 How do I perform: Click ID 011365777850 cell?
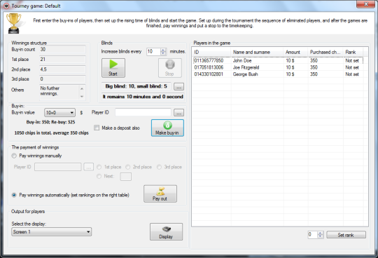pos(209,60)
